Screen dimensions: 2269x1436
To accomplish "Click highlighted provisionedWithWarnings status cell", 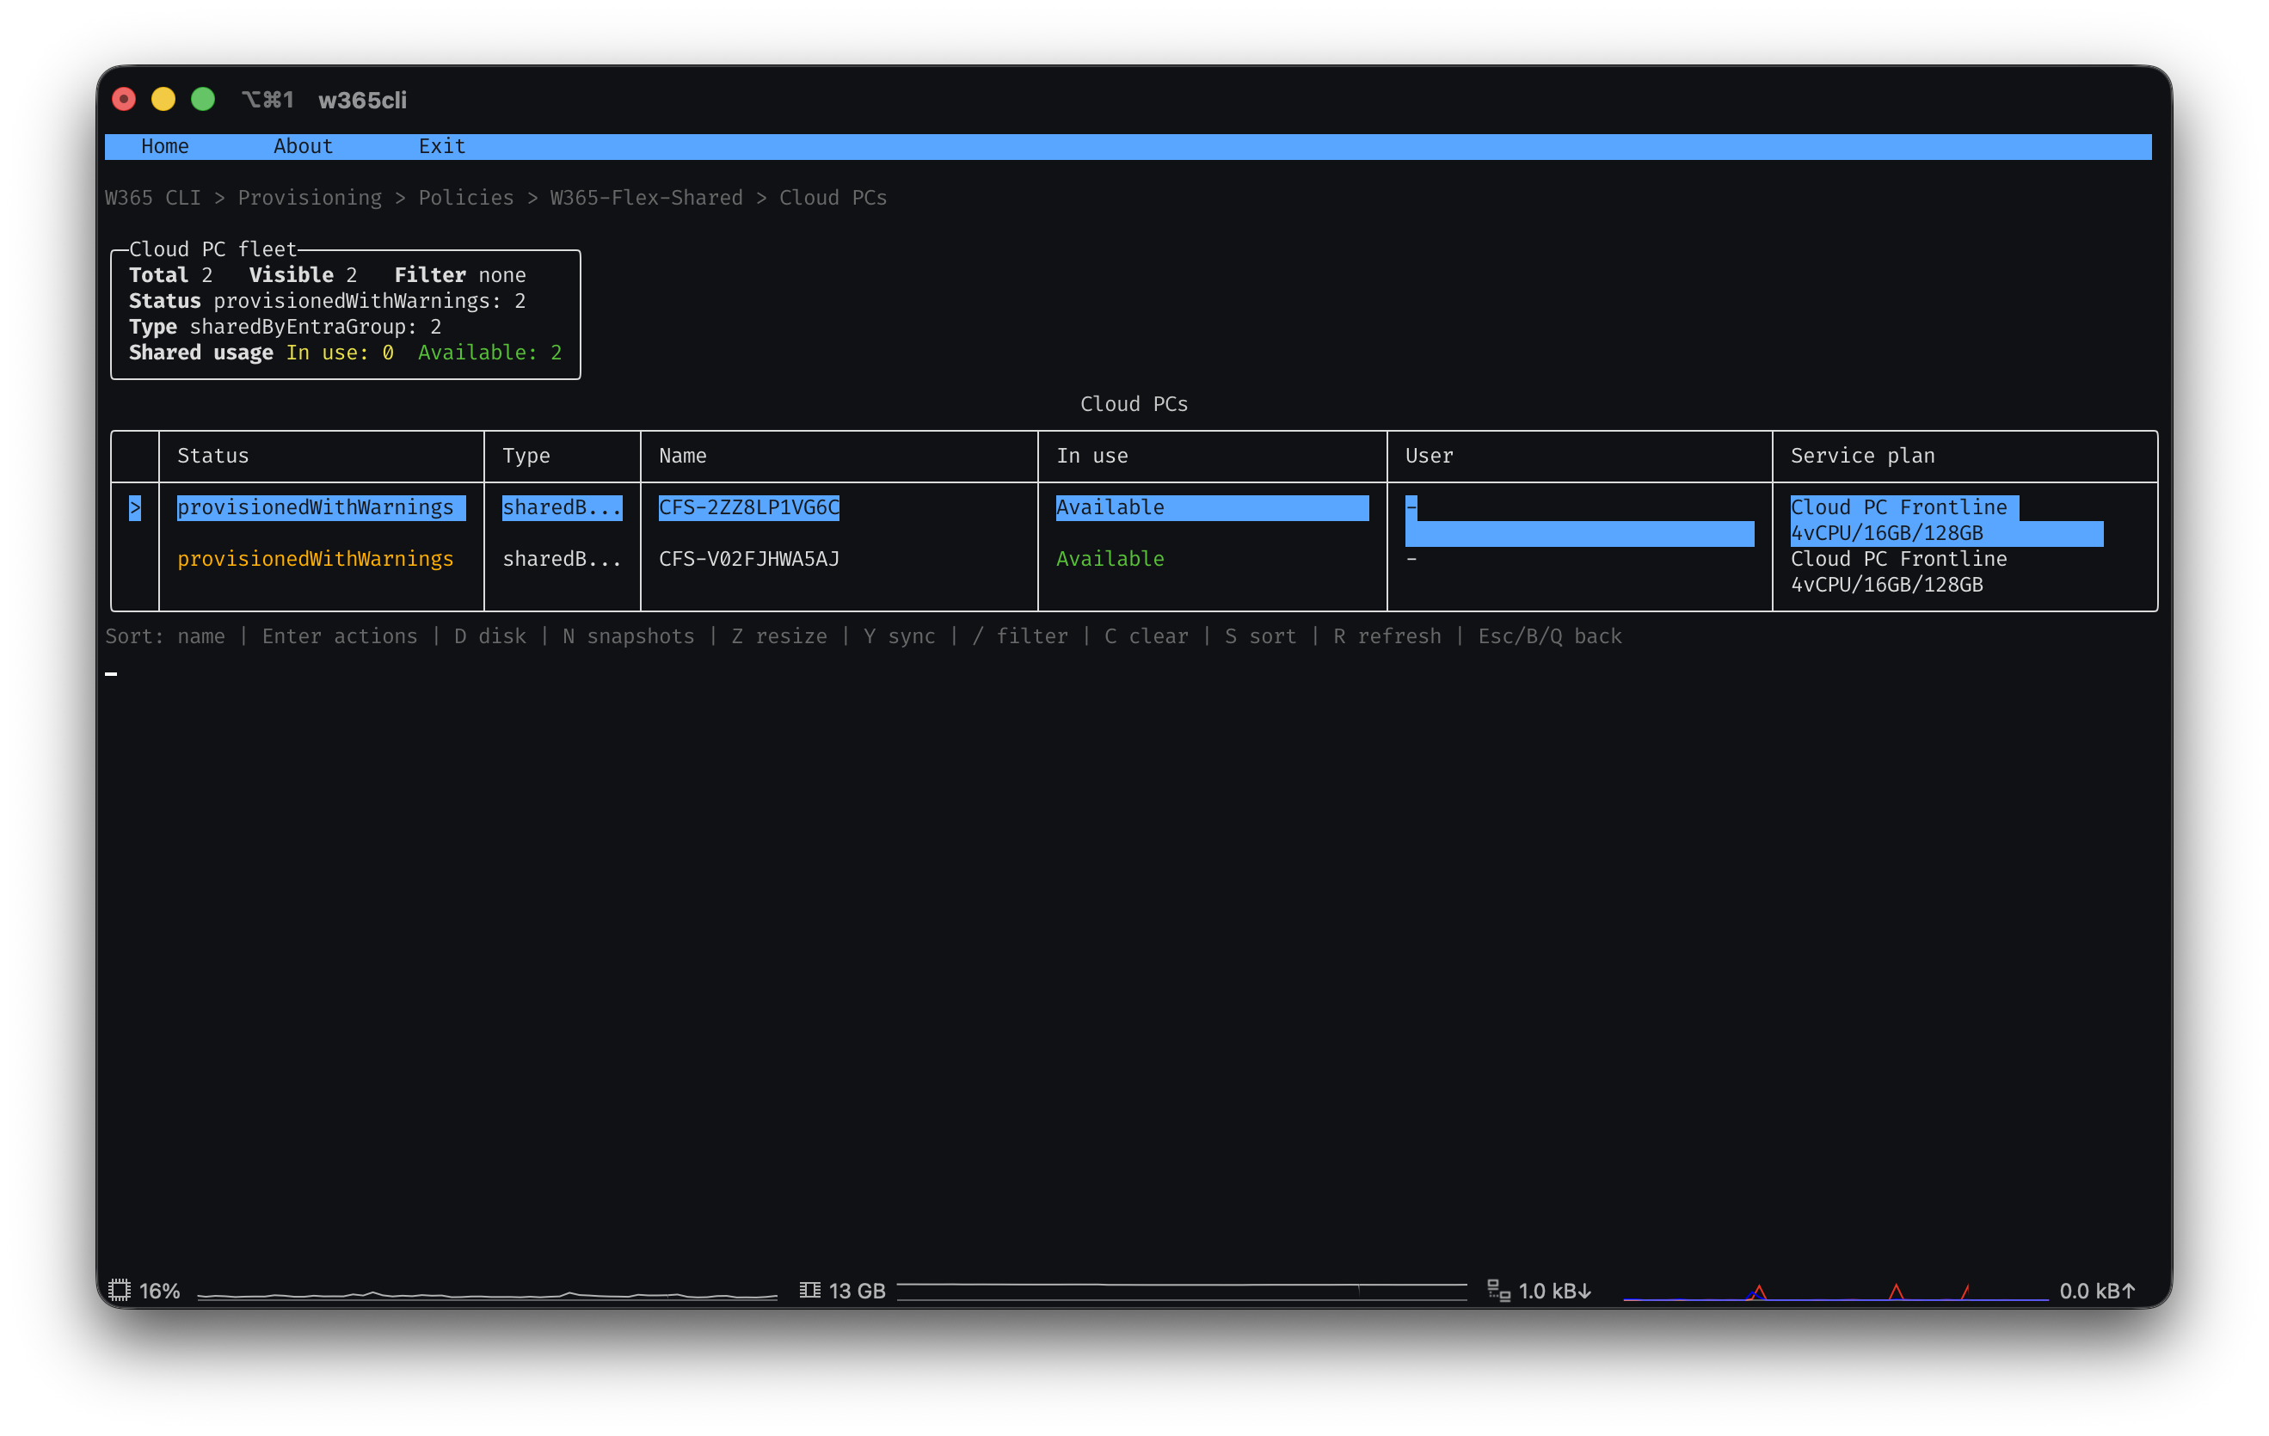I will [x=322, y=508].
